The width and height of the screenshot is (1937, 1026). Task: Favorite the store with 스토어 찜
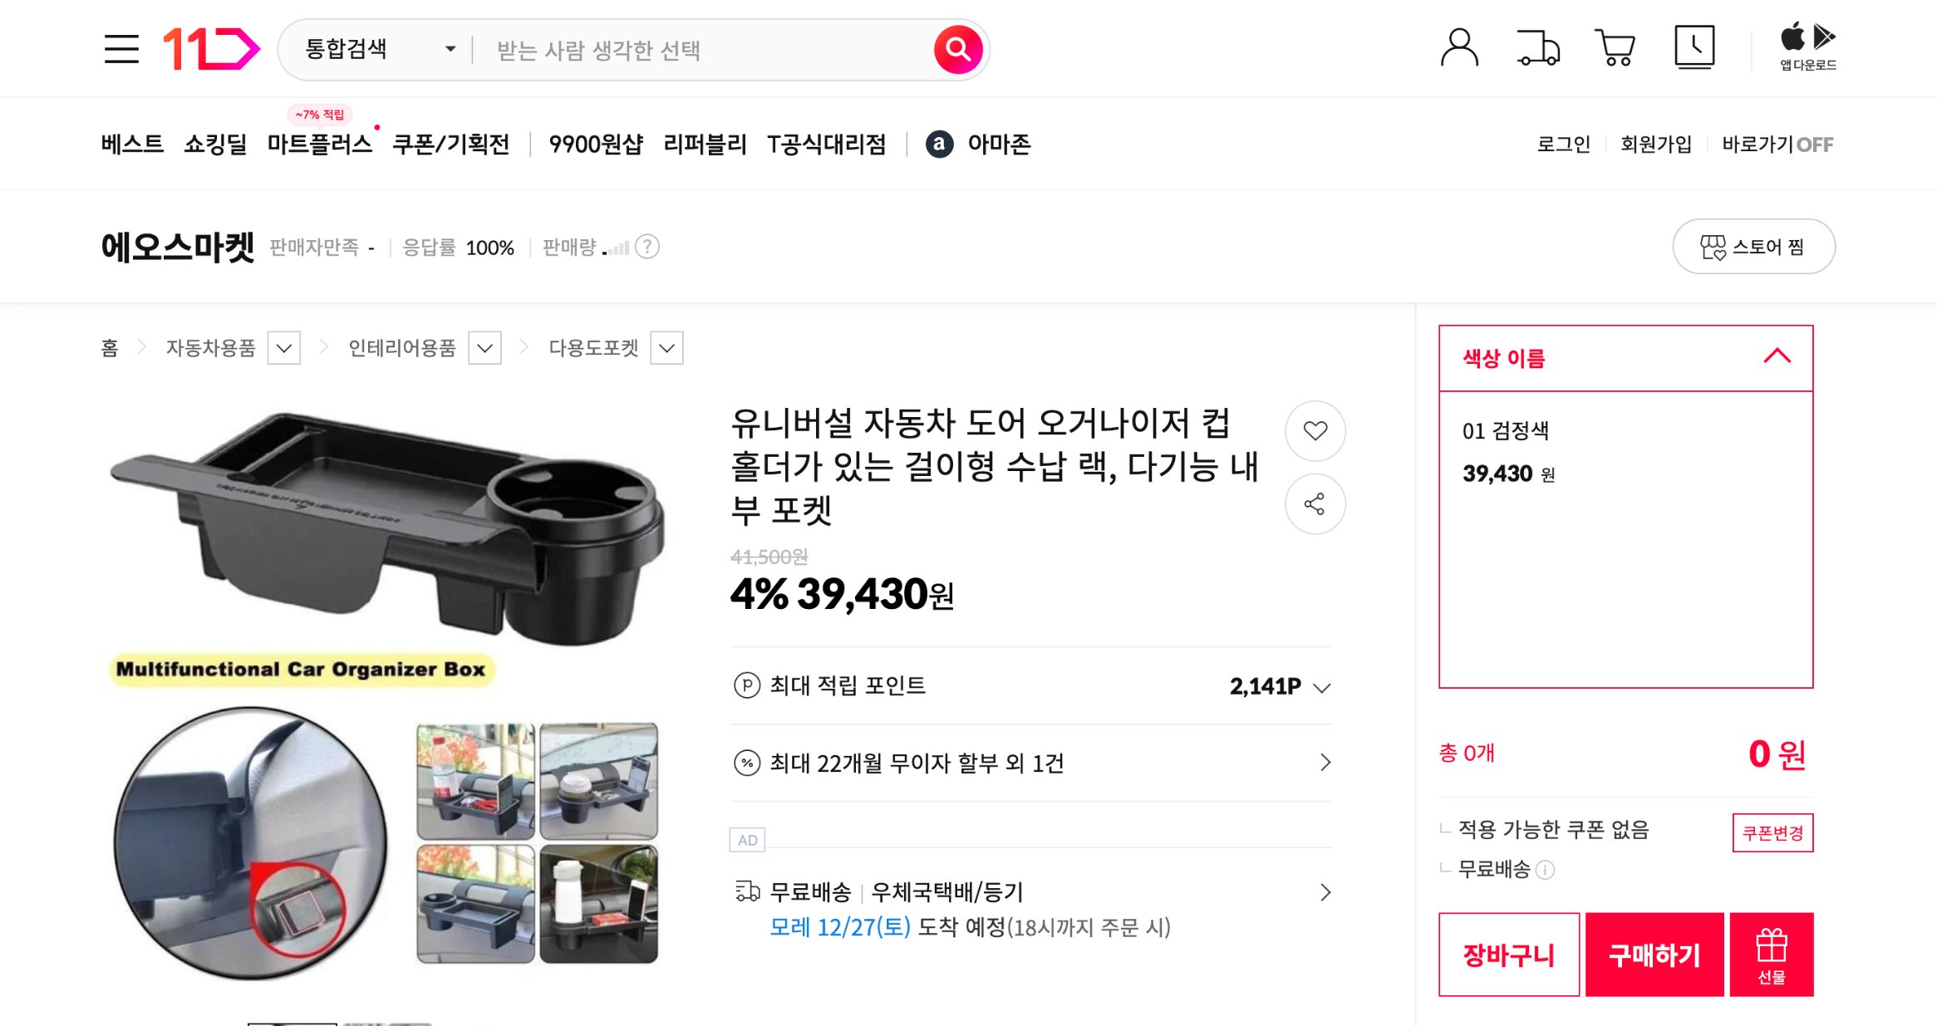tap(1753, 246)
